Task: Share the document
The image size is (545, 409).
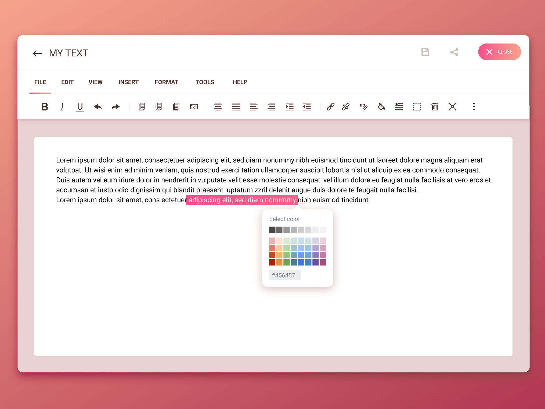Action: coord(454,52)
